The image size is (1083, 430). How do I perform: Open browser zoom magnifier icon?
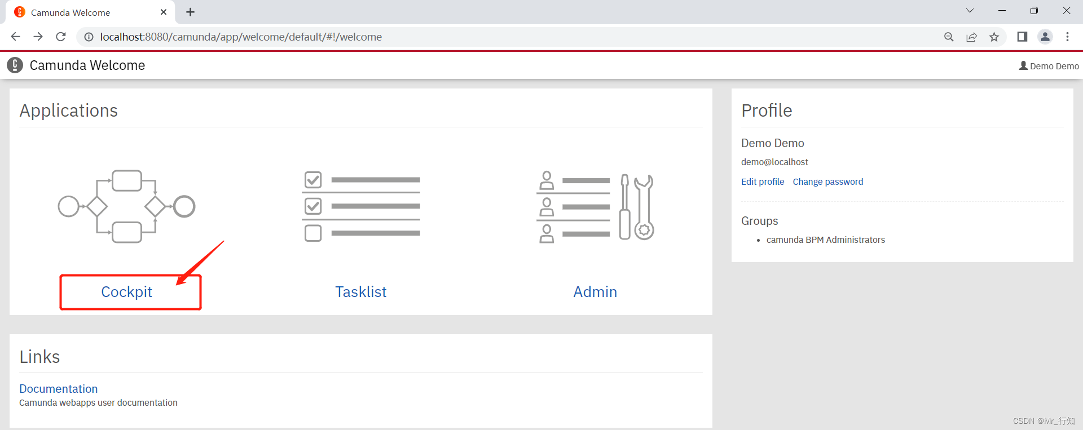[949, 37]
